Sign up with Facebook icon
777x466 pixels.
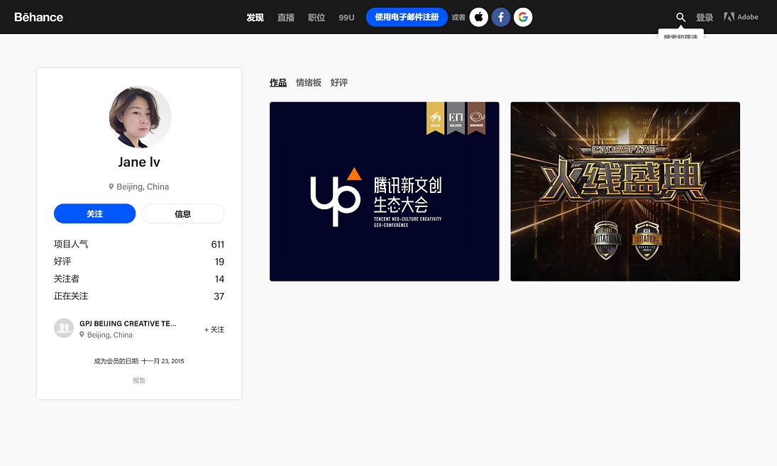[x=501, y=17]
